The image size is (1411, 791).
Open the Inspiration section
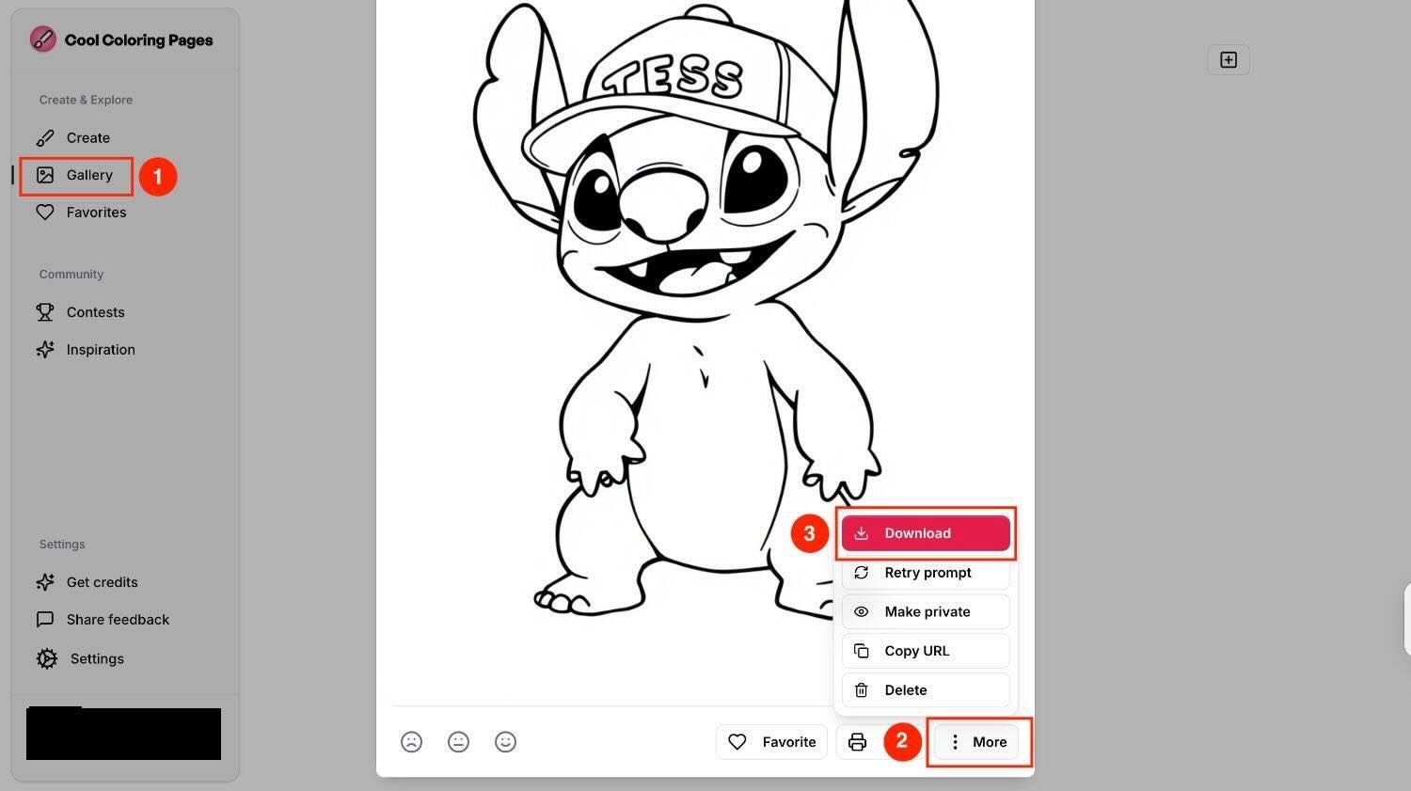(86, 350)
